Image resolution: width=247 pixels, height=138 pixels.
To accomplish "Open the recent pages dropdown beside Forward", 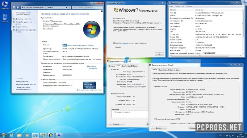I will click(20, 7).
